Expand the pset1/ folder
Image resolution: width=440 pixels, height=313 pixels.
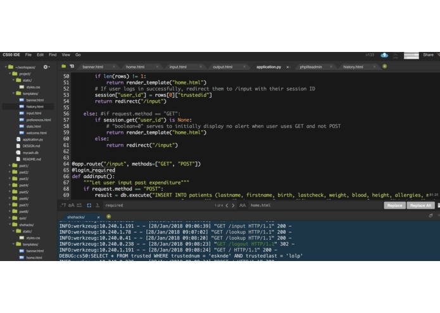click(x=10, y=165)
